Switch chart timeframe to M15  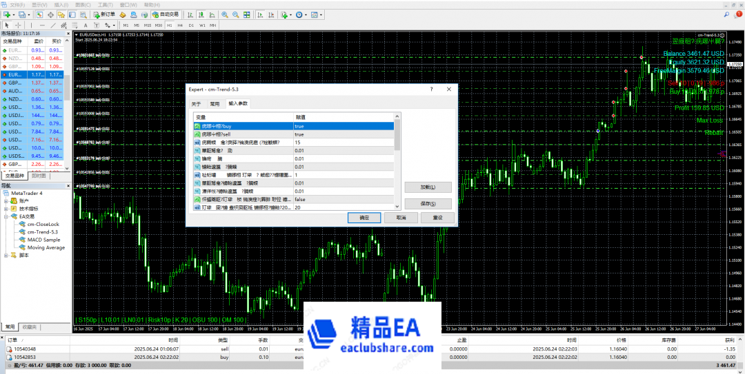[x=148, y=25]
